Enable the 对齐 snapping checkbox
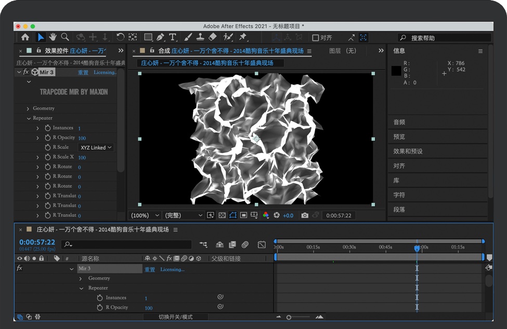 [315, 37]
